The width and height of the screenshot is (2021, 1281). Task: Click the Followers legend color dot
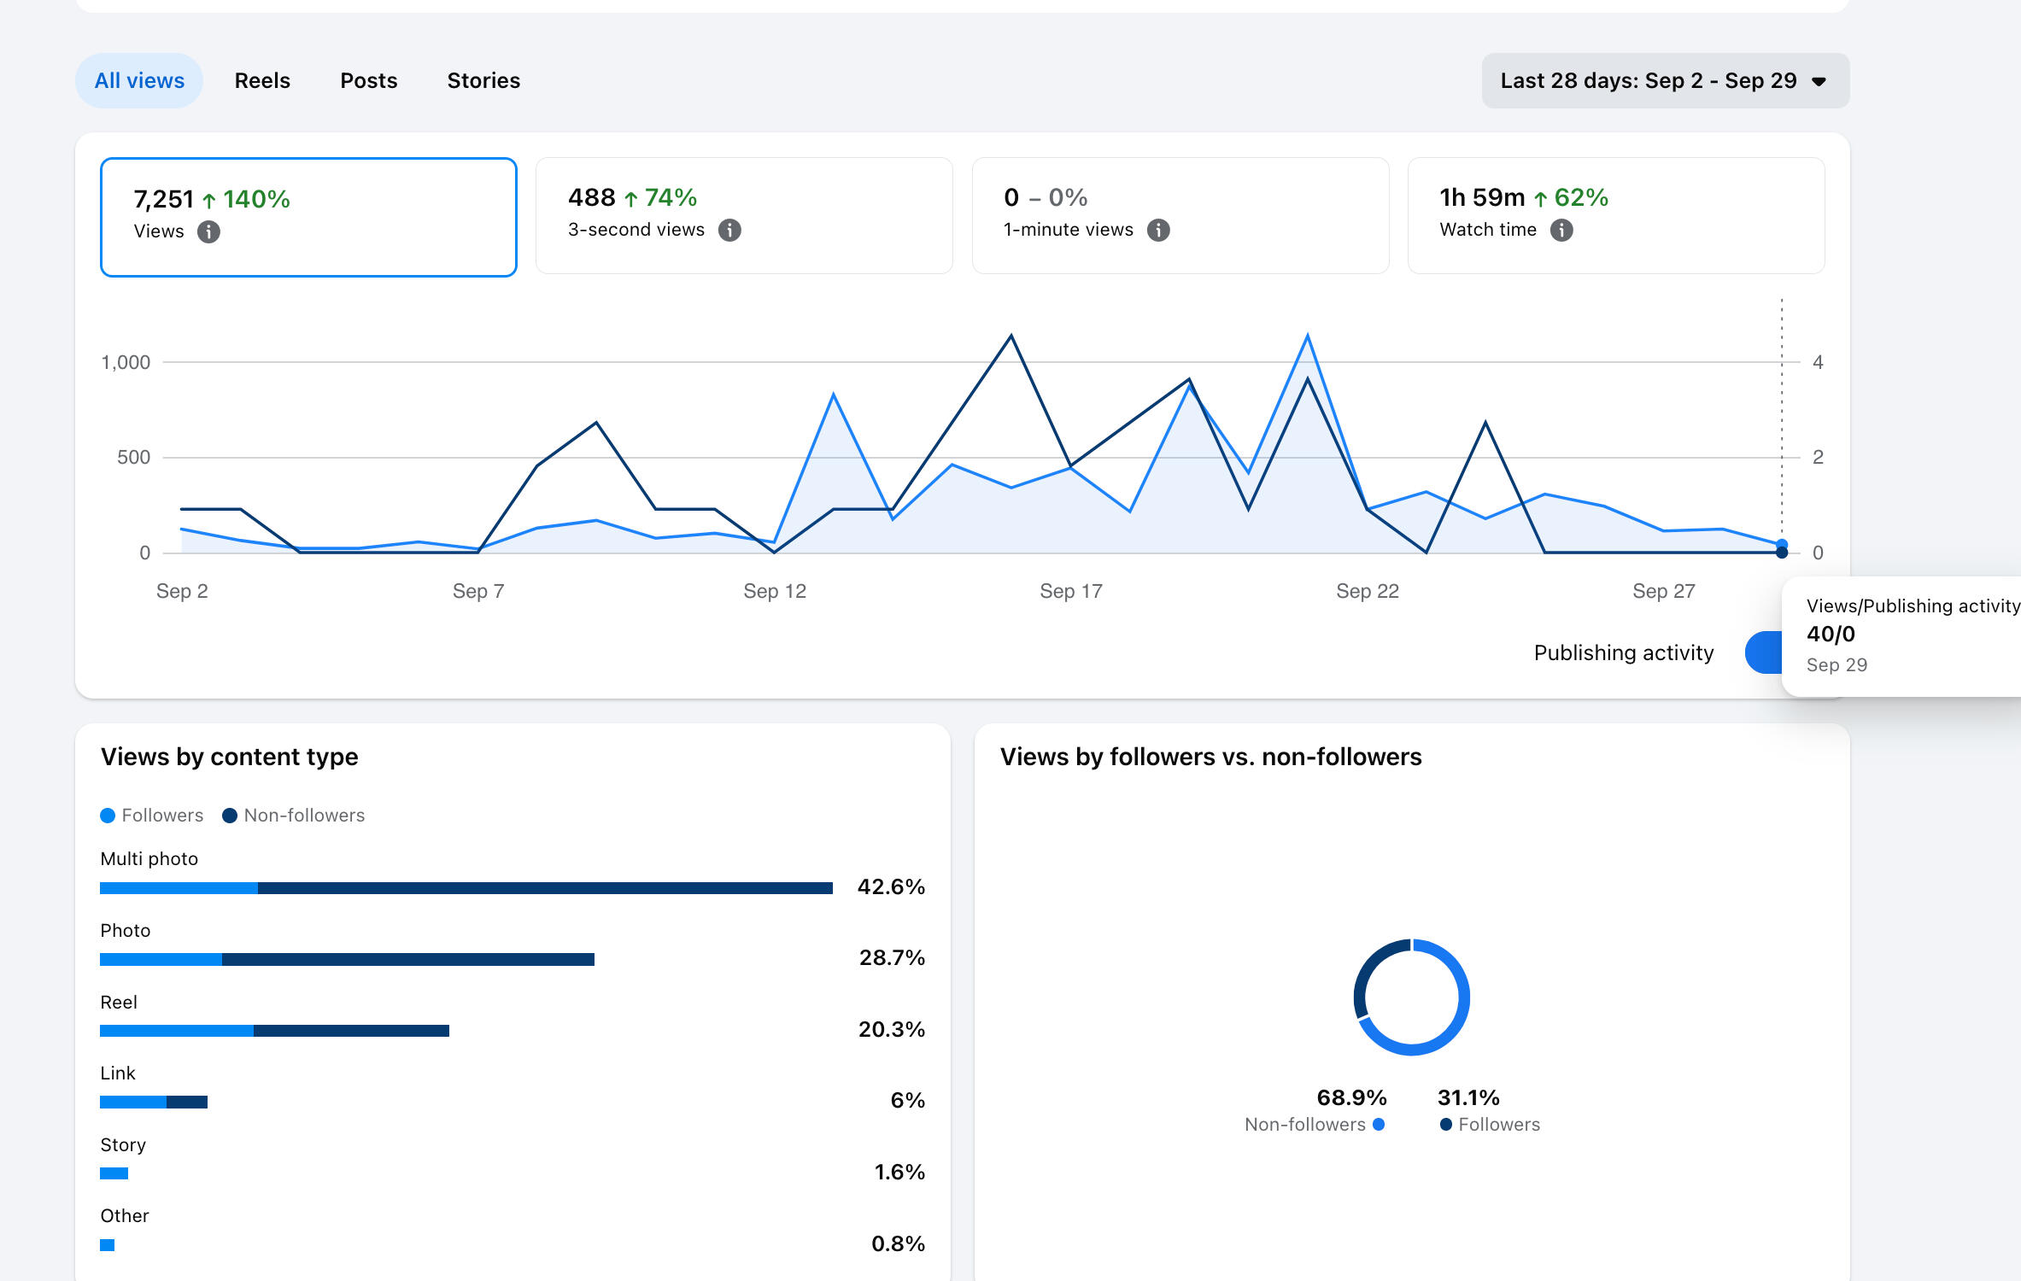pos(108,816)
